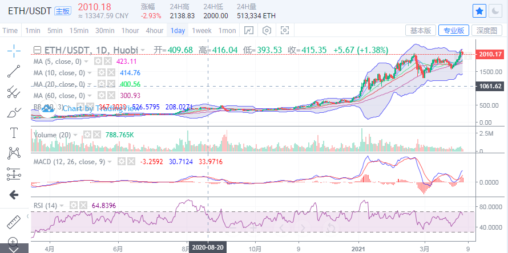Collapse the ETH/USDT indicator legend box
Viewport: 508px width, 253px height.
37,50
